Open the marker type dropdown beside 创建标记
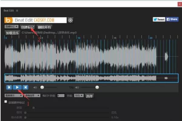Viewport: 182px width, 121px height. [12, 27]
